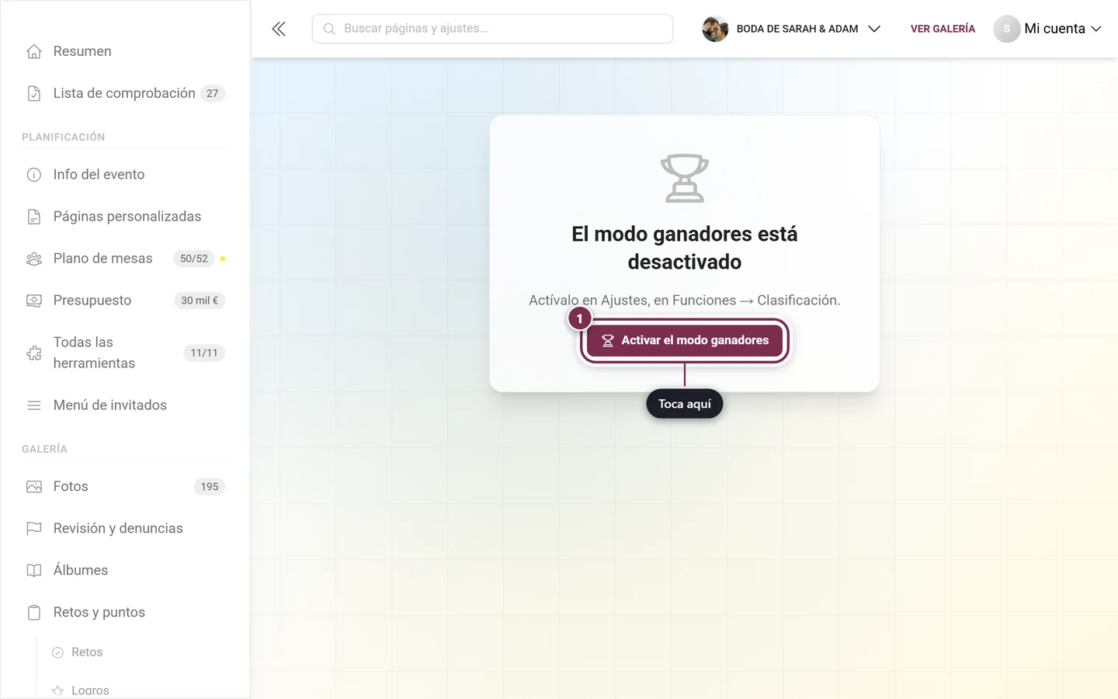Viewport: 1118px width, 699px height.
Task: Focus the Buscar páginas y ajustes field
Action: pyautogui.click(x=492, y=29)
